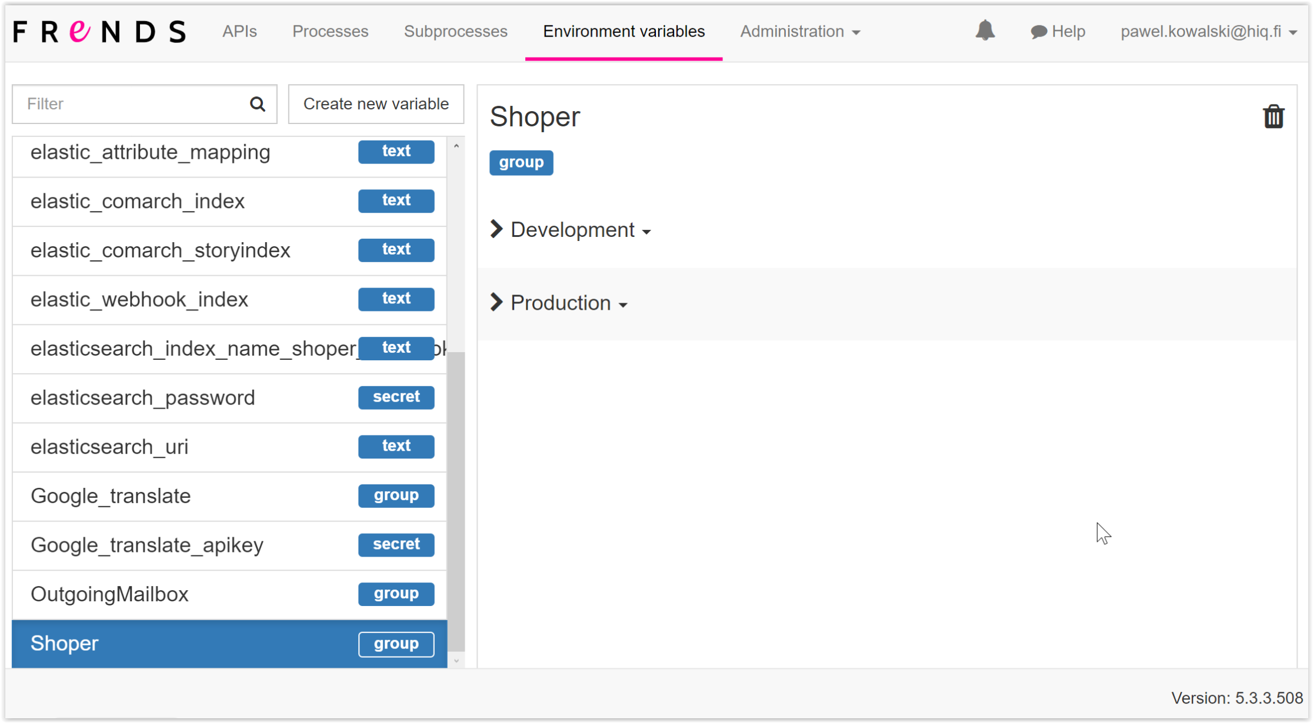
Task: Select the elasticsearch_password variable
Action: pyautogui.click(x=142, y=398)
